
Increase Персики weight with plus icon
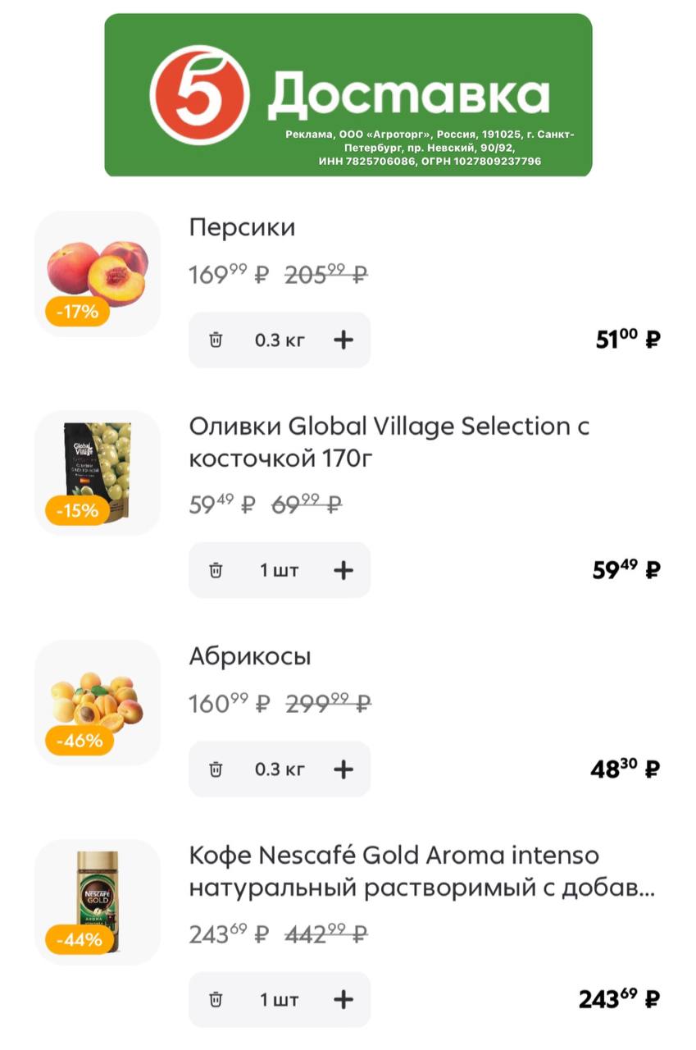[343, 340]
